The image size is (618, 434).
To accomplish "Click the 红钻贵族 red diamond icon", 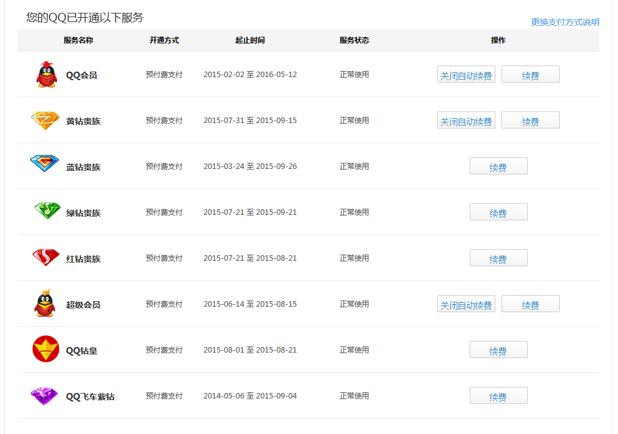I will point(46,257).
